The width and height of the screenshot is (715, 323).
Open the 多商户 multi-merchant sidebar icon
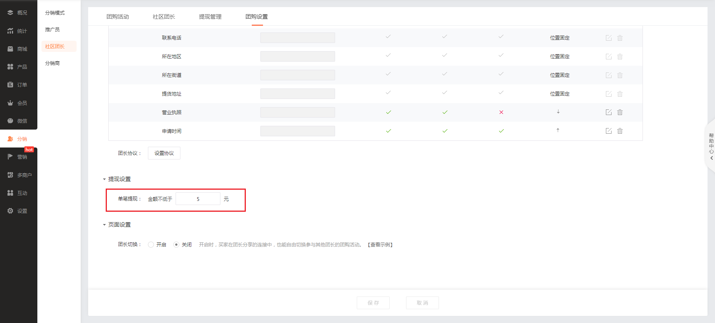pos(10,175)
